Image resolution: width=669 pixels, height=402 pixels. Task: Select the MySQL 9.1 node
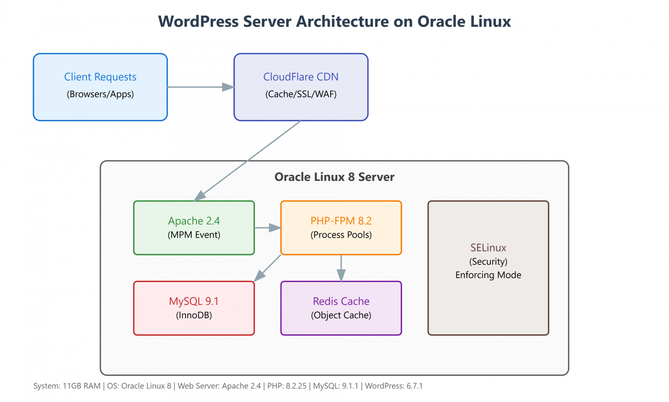193,307
